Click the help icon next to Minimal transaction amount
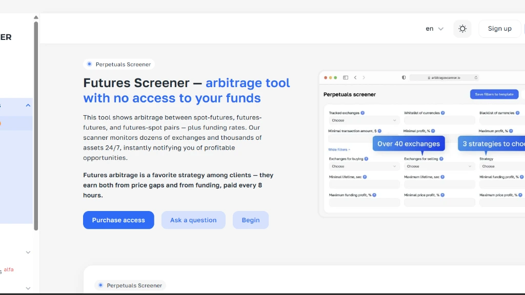The image size is (525, 295). pos(380,131)
